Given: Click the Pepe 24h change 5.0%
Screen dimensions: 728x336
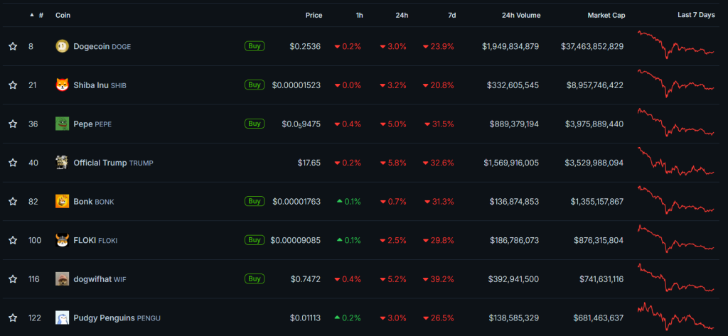Looking at the screenshot, I should (x=393, y=124).
